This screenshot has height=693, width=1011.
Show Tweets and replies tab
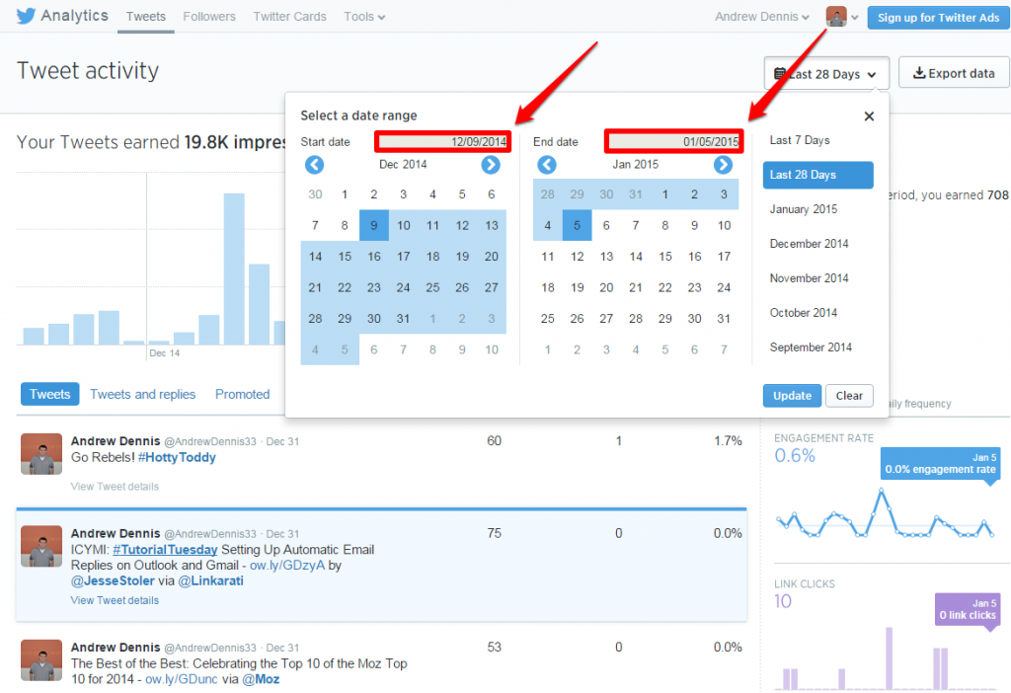143,394
